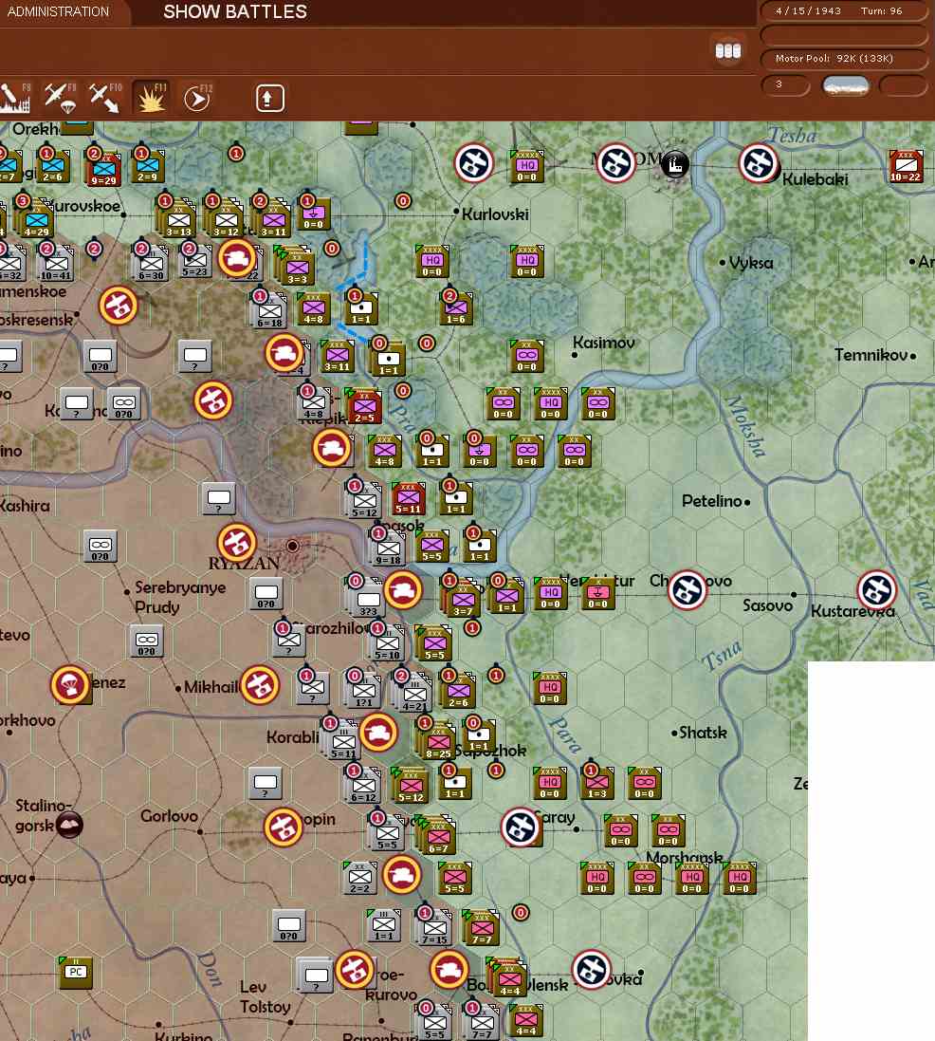
Task: Click the Kashira town label
Action: pyautogui.click(x=26, y=506)
